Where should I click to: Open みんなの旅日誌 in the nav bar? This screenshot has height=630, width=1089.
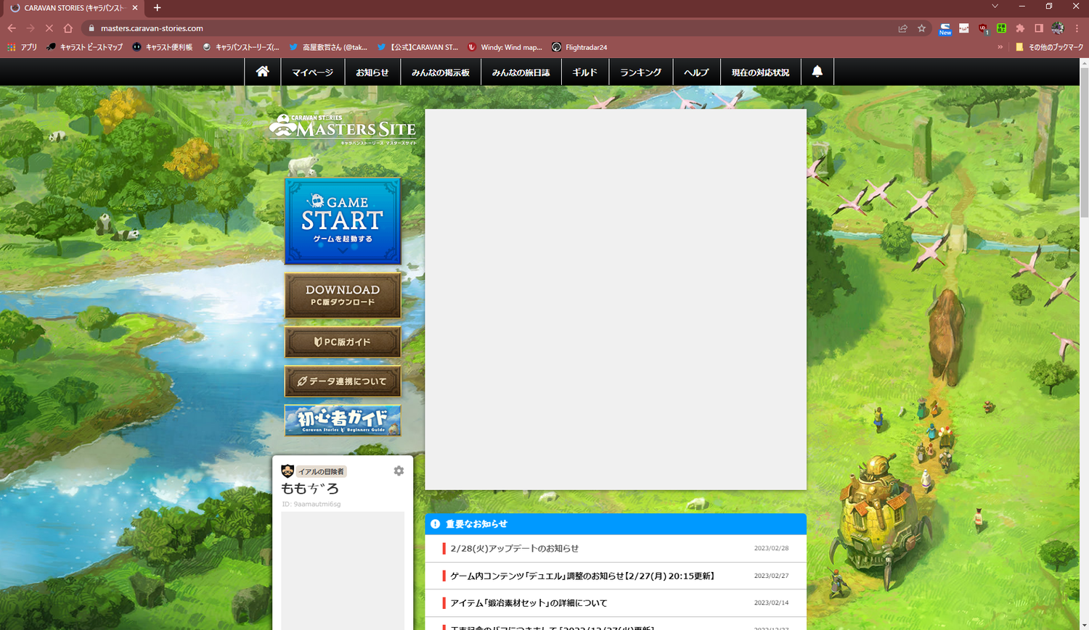[521, 72]
